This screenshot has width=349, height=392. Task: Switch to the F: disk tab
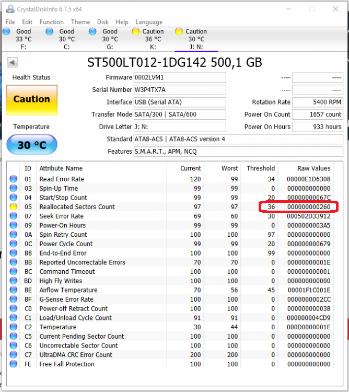[x=24, y=39]
